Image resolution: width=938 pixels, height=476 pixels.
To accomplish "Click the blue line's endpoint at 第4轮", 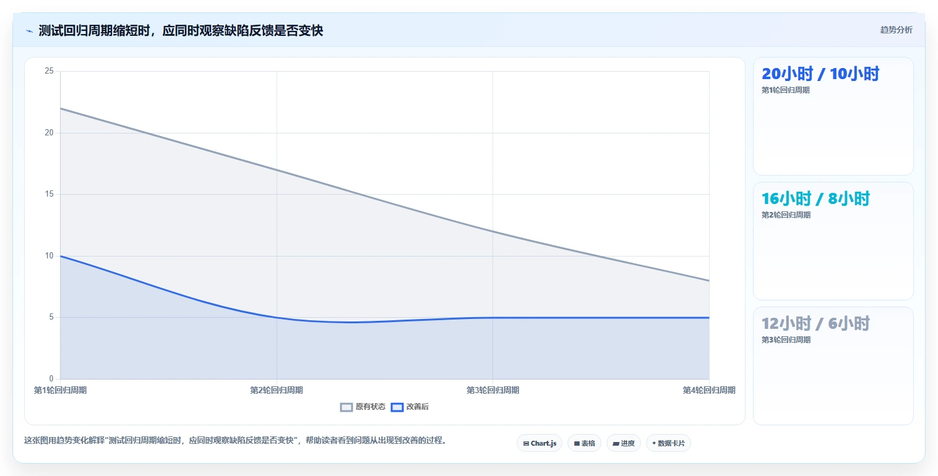I will 709,318.
